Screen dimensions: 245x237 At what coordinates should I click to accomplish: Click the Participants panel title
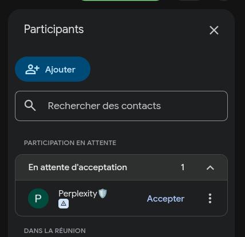pyautogui.click(x=54, y=30)
